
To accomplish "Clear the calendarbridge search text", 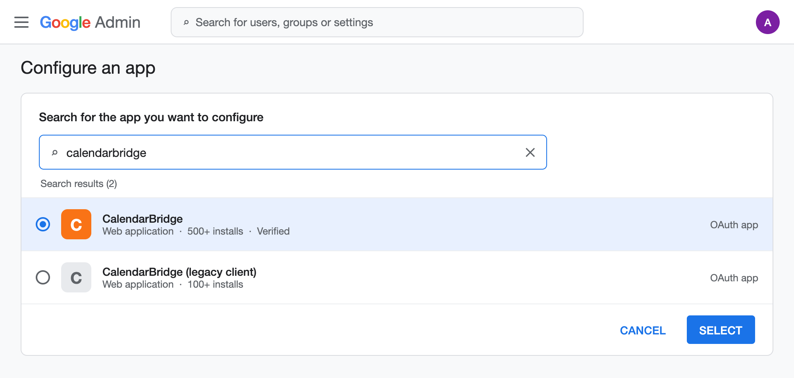I will pyautogui.click(x=530, y=153).
